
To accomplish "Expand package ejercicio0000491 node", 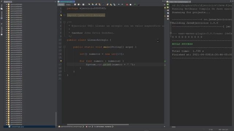I will point(7,15).
